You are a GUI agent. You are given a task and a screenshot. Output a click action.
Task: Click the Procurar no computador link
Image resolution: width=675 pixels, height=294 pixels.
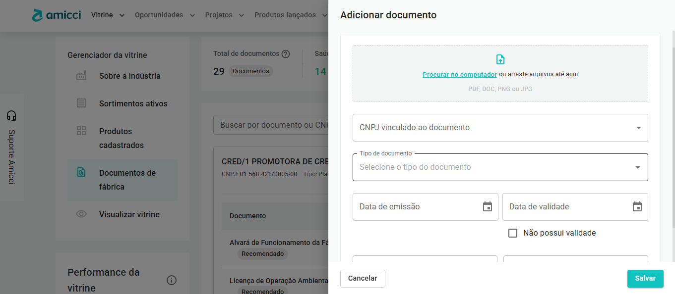tap(460, 75)
